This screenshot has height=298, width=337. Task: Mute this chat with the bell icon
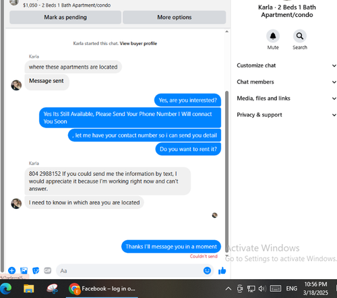coord(273,36)
